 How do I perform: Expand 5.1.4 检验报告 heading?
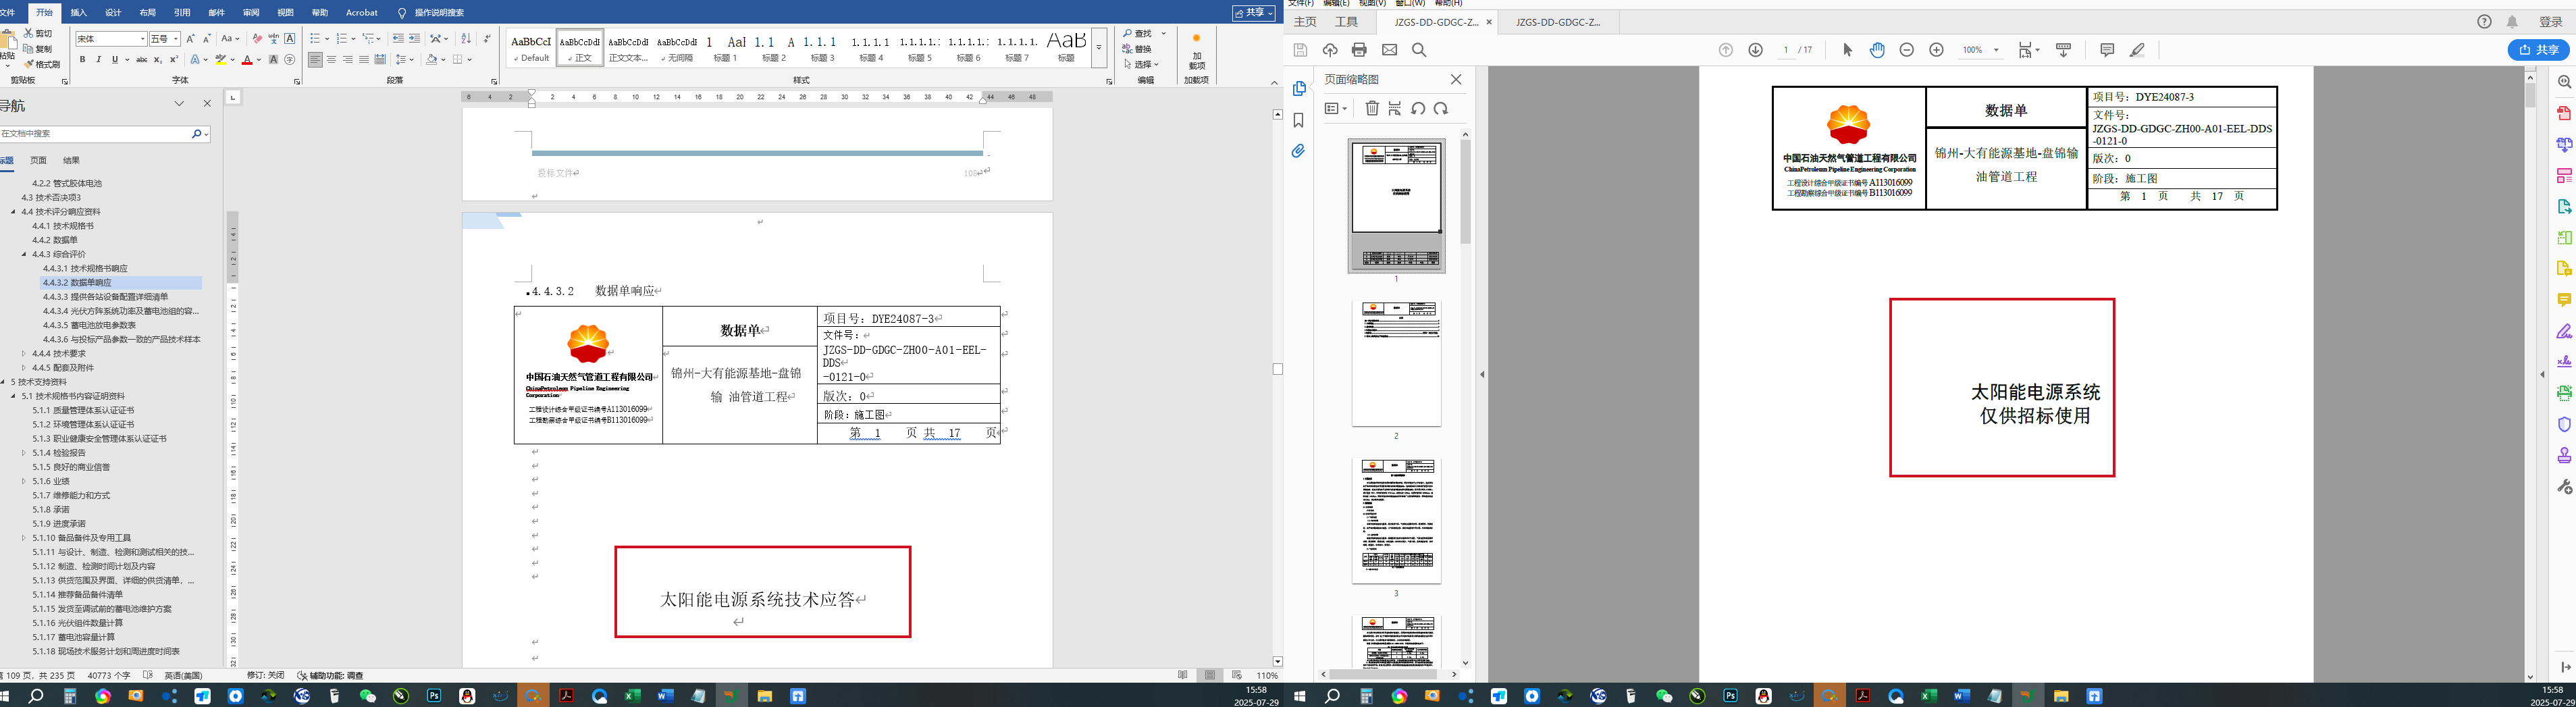(x=25, y=453)
